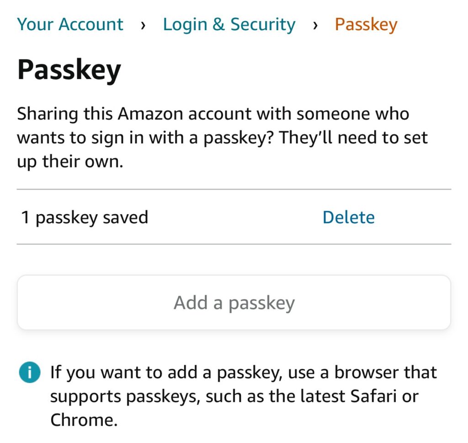This screenshot has width=468, height=443.
Task: Click the word 'Safari' in the note
Action: pos(373,396)
